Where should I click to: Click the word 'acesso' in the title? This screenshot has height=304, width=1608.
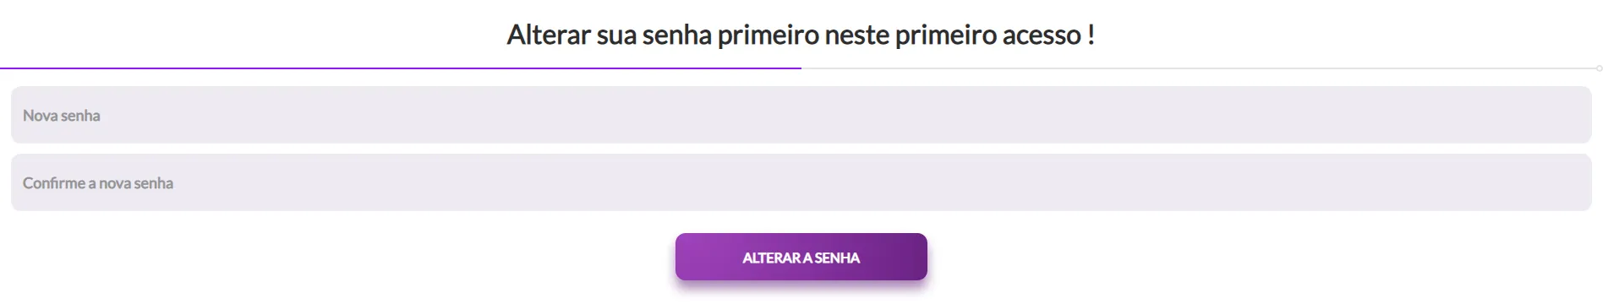tap(1042, 35)
